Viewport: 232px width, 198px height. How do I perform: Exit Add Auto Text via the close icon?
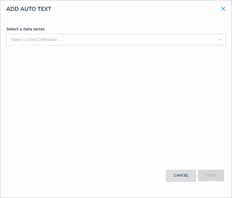tap(223, 9)
